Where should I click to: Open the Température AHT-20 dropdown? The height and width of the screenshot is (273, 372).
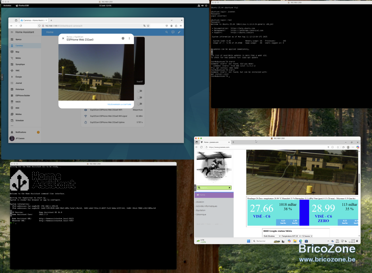[291, 236]
